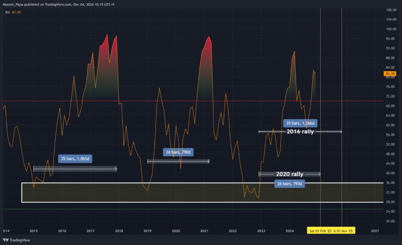Click the '2020 rally' annotation text
Viewport: 402px width, 245px height.
coord(290,174)
